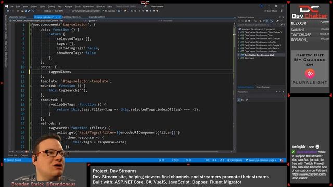This screenshot has width=333, height=187.
Task: Expand DevChatter.DevStreams.Core project node
Action: 239,36
